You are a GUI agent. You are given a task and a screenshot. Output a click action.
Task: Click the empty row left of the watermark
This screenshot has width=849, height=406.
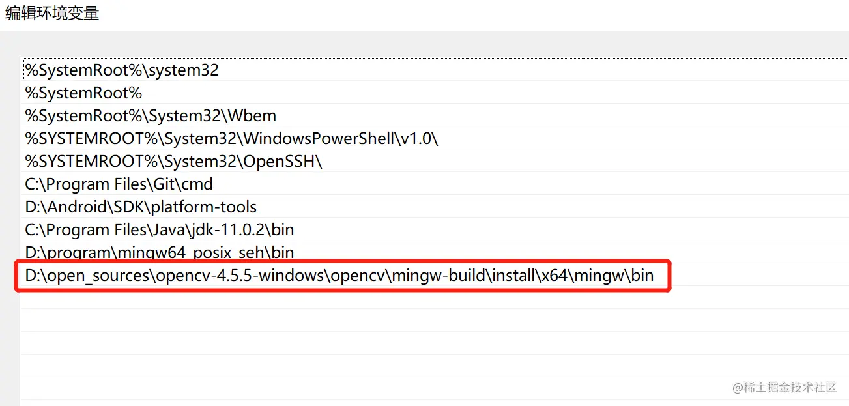pyautogui.click(x=391, y=388)
